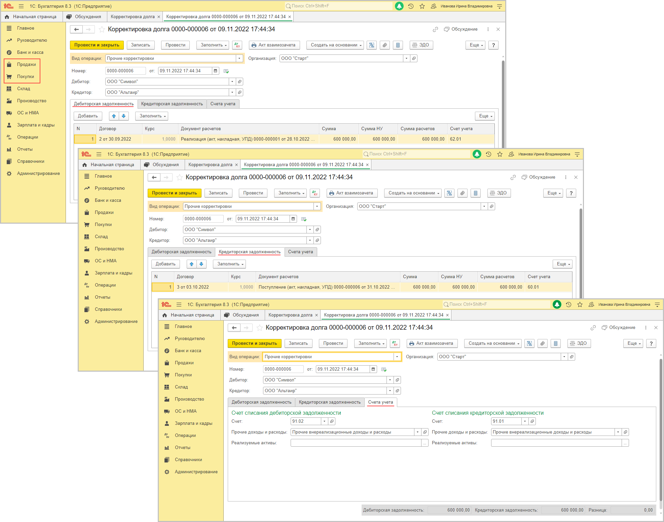Close Корректировка долга list tab in front window
Viewport: 664px width, 522px height.
click(317, 315)
